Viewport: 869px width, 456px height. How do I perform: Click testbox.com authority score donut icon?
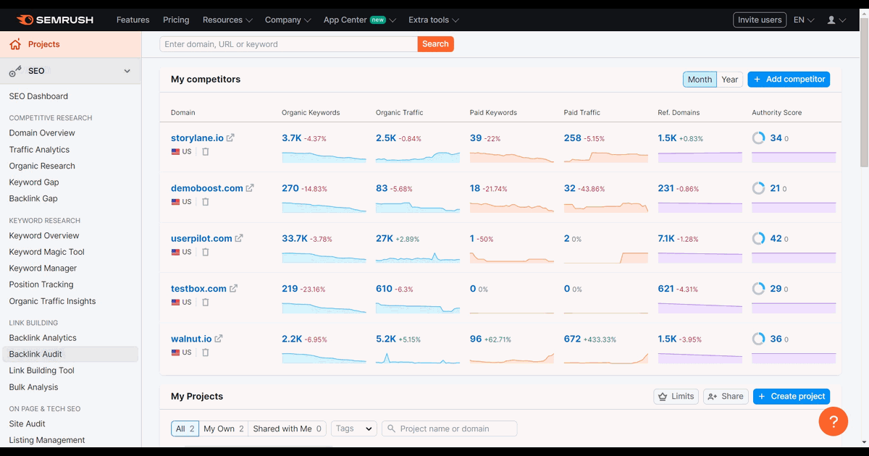pyautogui.click(x=758, y=288)
